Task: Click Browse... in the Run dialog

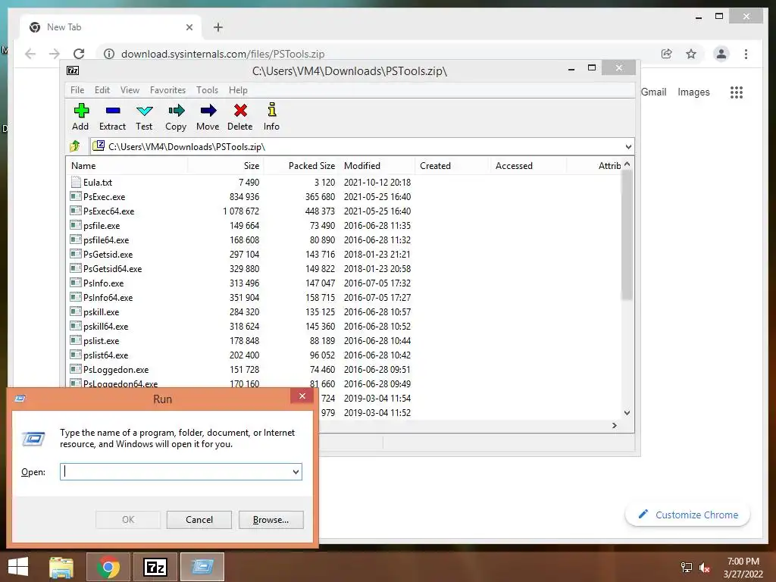Action: (271, 520)
